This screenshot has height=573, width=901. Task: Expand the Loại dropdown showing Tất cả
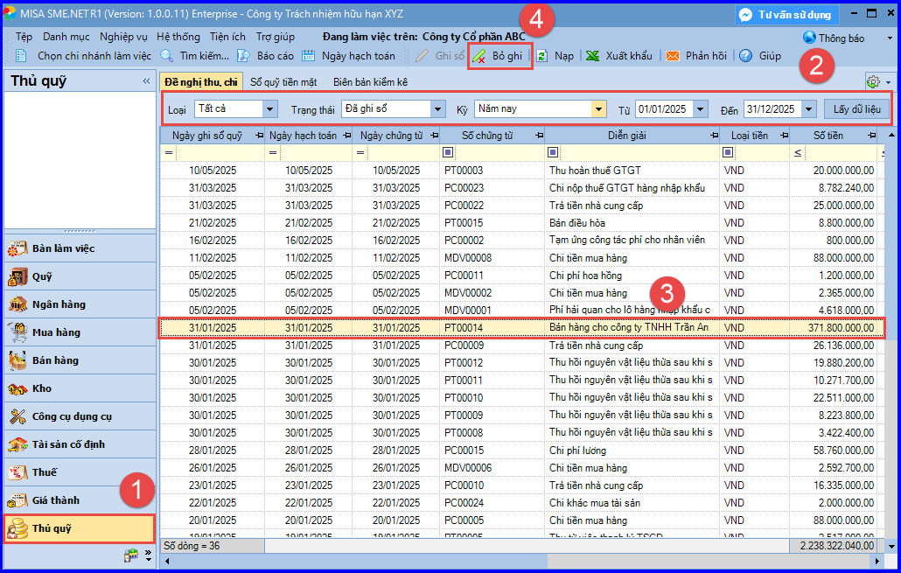coord(270,109)
